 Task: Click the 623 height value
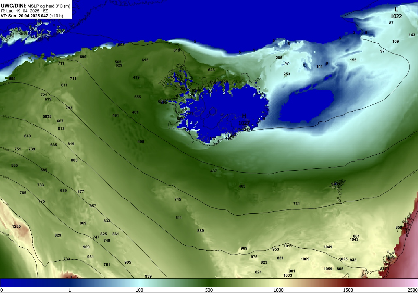click(x=211, y=70)
